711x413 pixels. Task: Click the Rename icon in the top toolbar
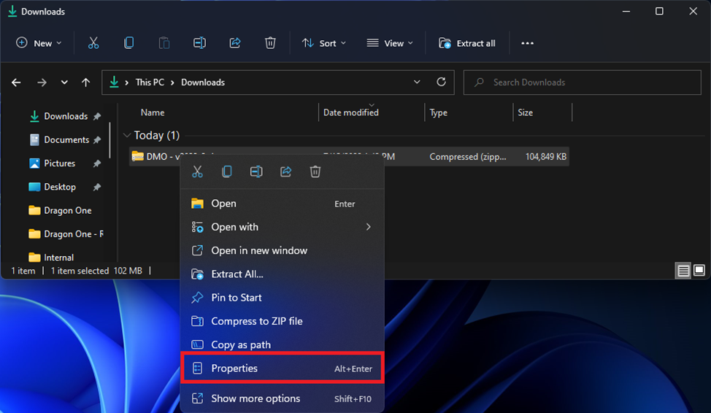coord(199,43)
